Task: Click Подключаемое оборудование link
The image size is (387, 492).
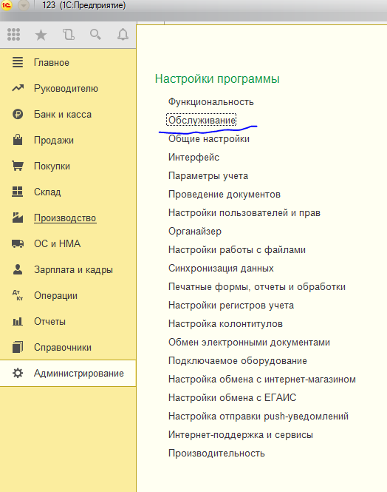Action: click(x=238, y=360)
